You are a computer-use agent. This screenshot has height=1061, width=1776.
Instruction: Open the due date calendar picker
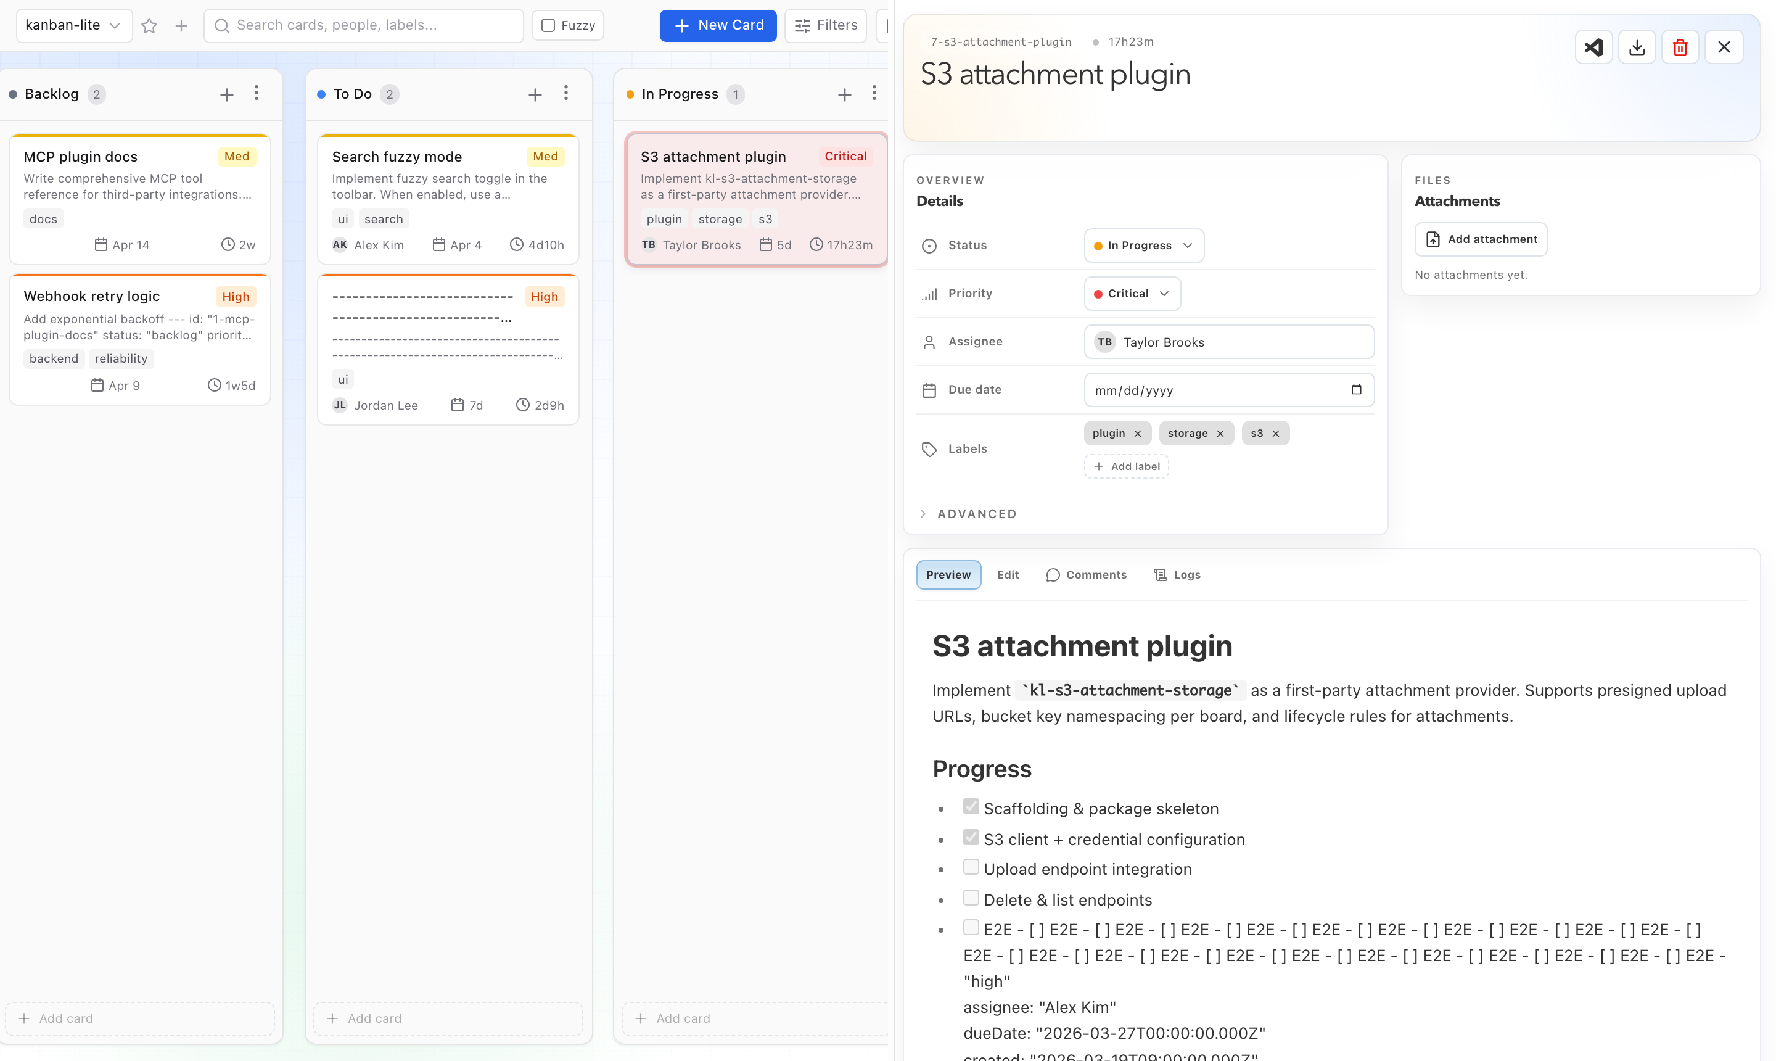tap(1357, 390)
